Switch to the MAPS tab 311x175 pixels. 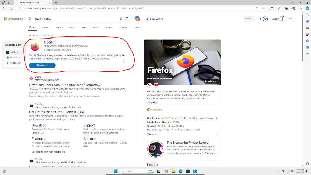coord(84,27)
